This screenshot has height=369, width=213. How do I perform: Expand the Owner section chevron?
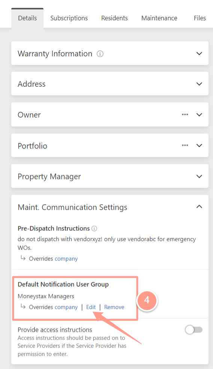pyautogui.click(x=199, y=115)
